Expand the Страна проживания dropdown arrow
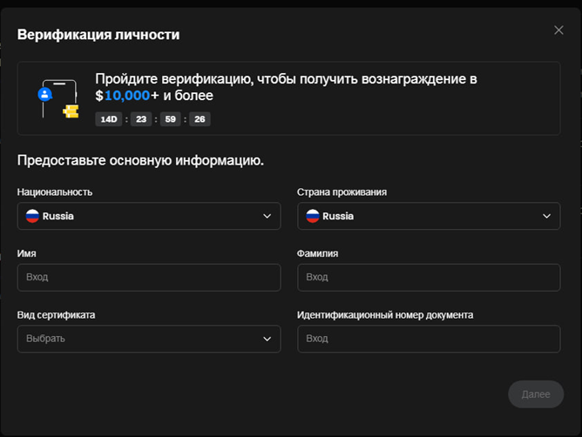 547,217
